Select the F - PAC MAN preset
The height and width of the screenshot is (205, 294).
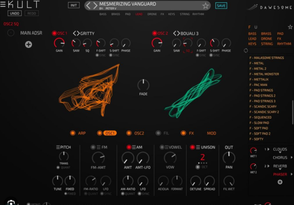(x=260, y=84)
